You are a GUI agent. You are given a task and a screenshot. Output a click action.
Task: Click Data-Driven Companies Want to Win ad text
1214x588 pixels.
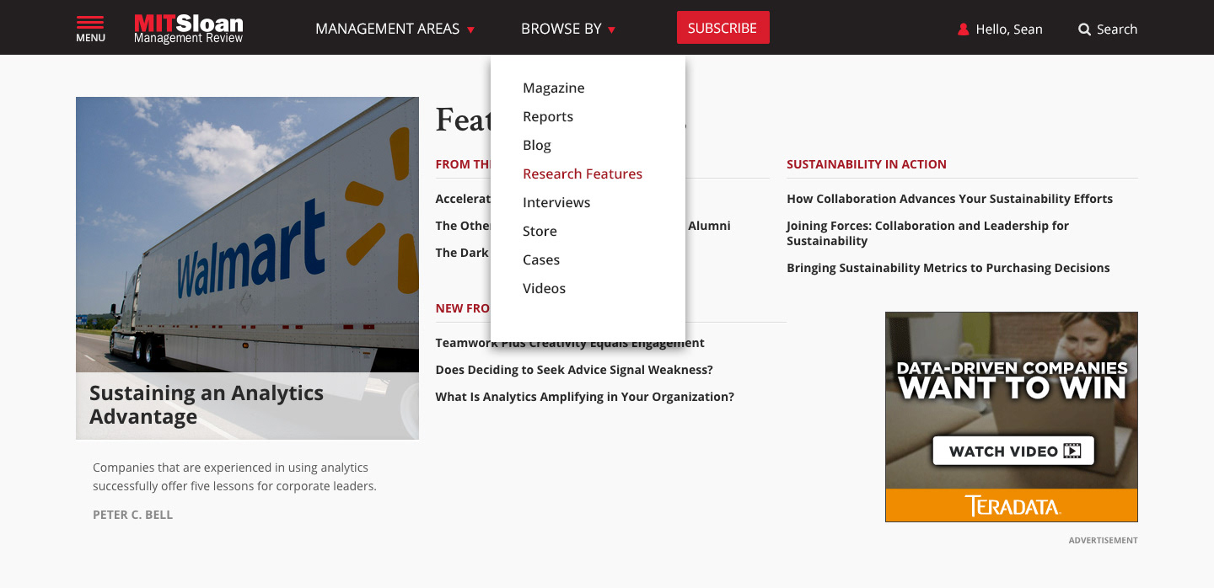(1012, 380)
